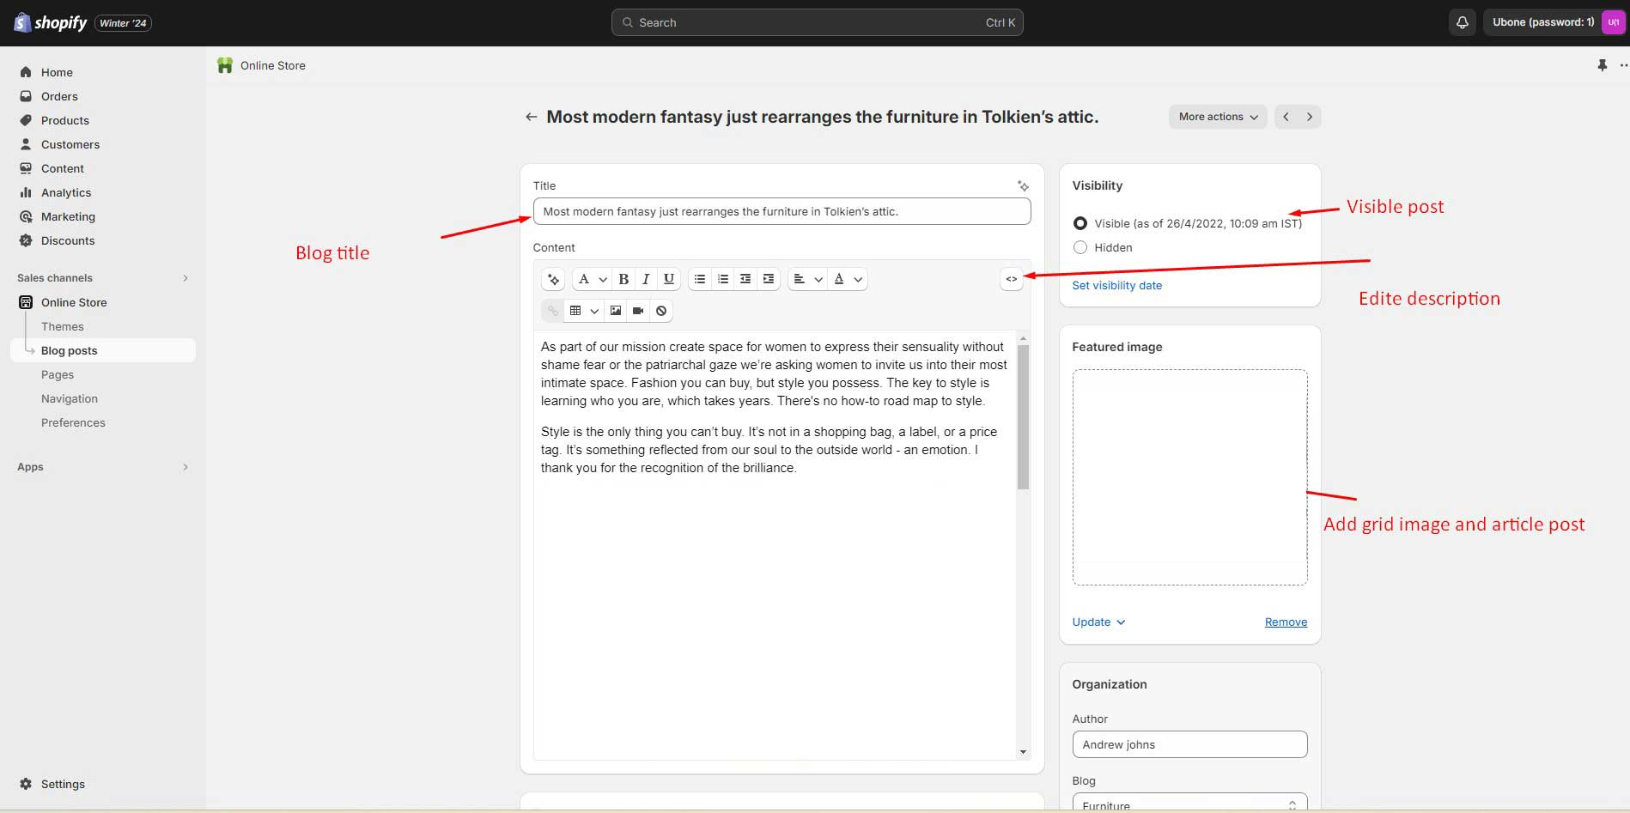This screenshot has height=813, width=1630.
Task: Insert a video into the post
Action: 638,311
